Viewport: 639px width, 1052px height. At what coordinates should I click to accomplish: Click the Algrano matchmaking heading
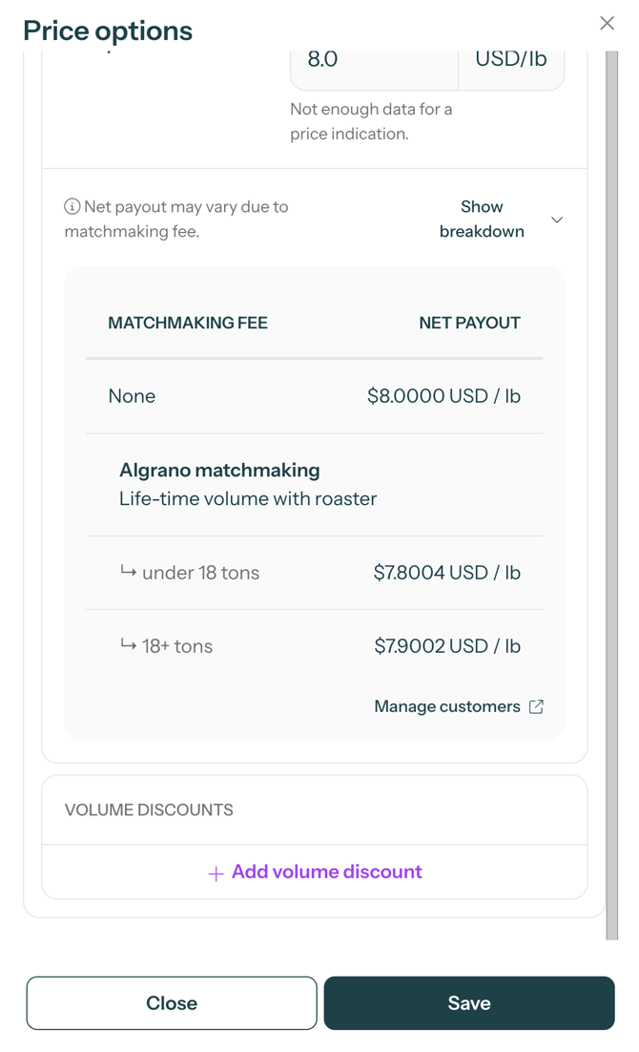point(218,470)
